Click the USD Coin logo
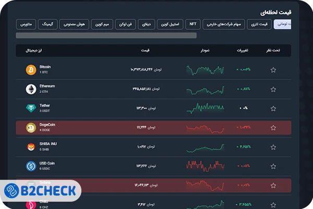This screenshot has width=313, height=209. click(31, 166)
